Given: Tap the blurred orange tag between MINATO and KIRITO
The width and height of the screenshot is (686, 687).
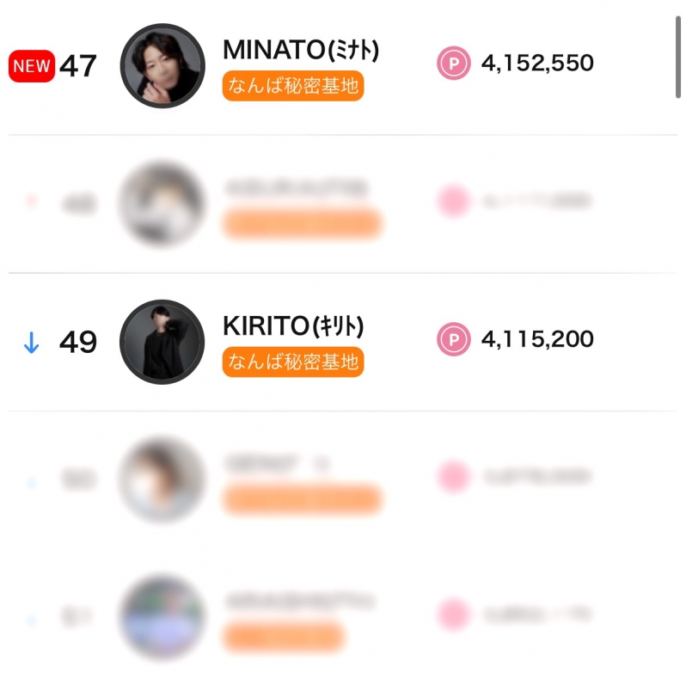Looking at the screenshot, I should tap(303, 223).
